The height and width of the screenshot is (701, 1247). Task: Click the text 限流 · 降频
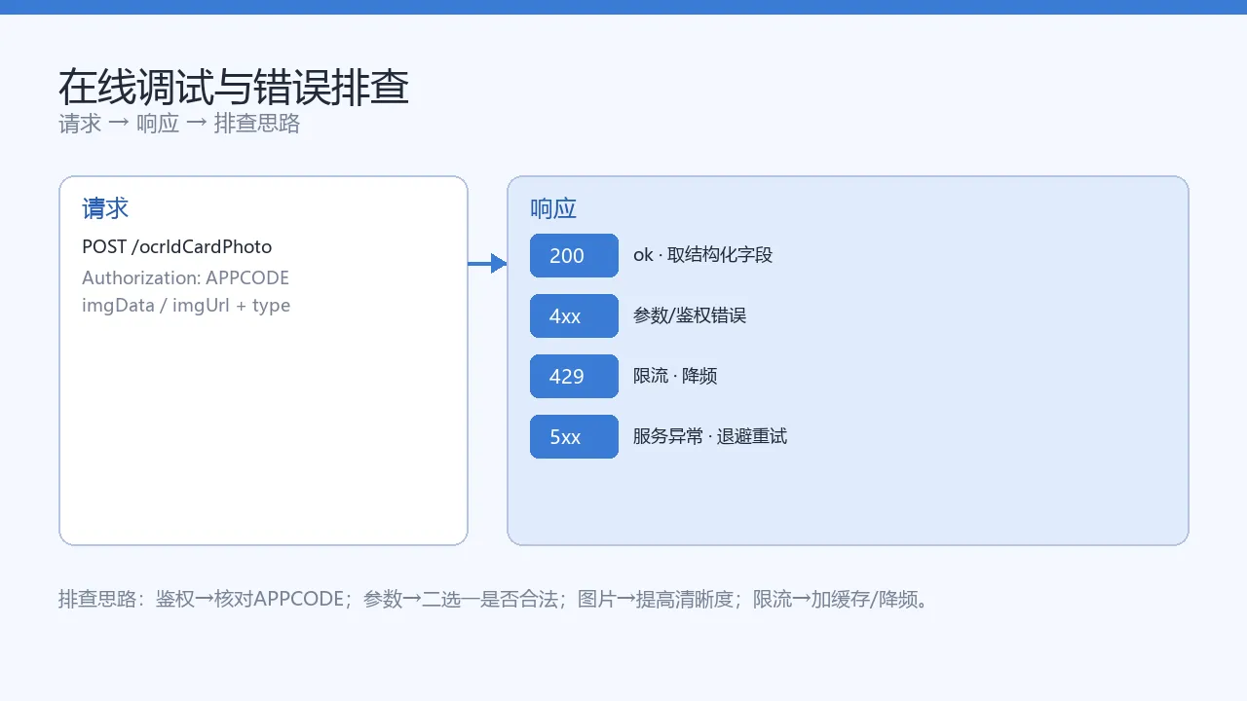pyautogui.click(x=675, y=376)
